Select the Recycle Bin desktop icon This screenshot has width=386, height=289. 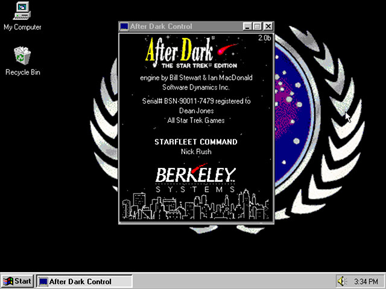click(22, 57)
